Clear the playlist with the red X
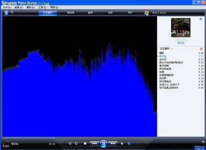 (201, 49)
